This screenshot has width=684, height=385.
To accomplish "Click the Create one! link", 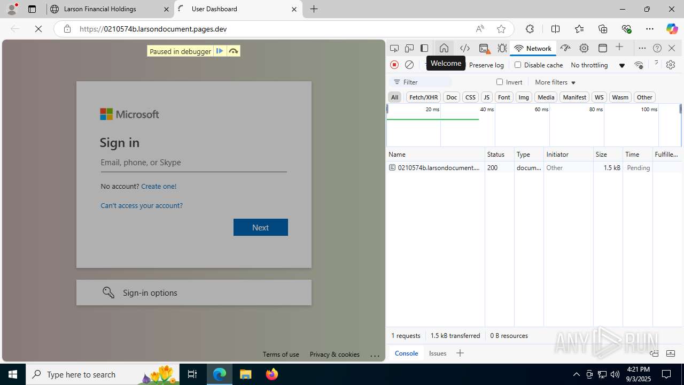I will click(x=159, y=187).
